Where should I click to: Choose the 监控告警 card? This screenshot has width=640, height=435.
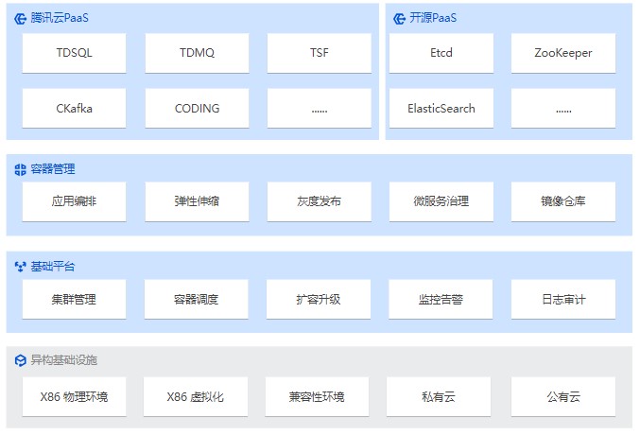tap(441, 300)
